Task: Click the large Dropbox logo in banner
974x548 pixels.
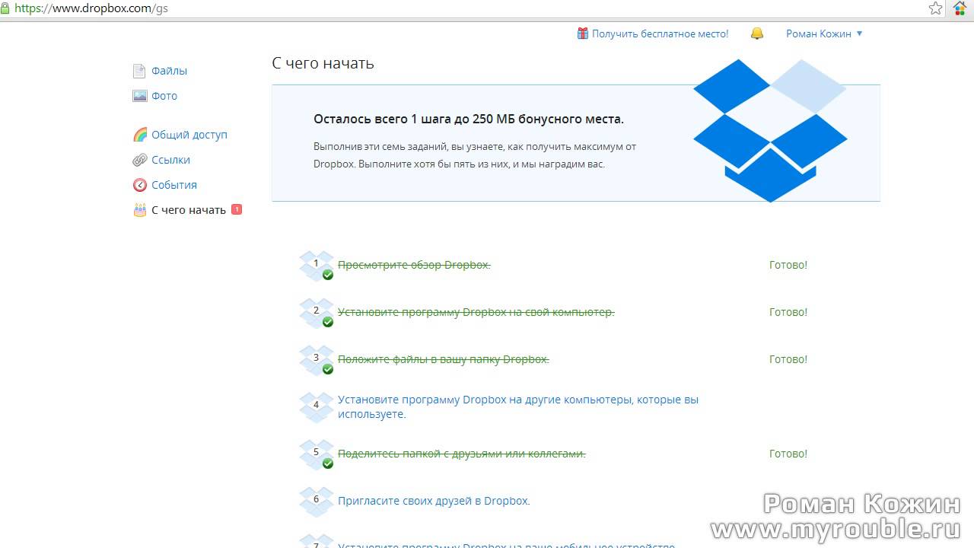Action: click(x=770, y=130)
